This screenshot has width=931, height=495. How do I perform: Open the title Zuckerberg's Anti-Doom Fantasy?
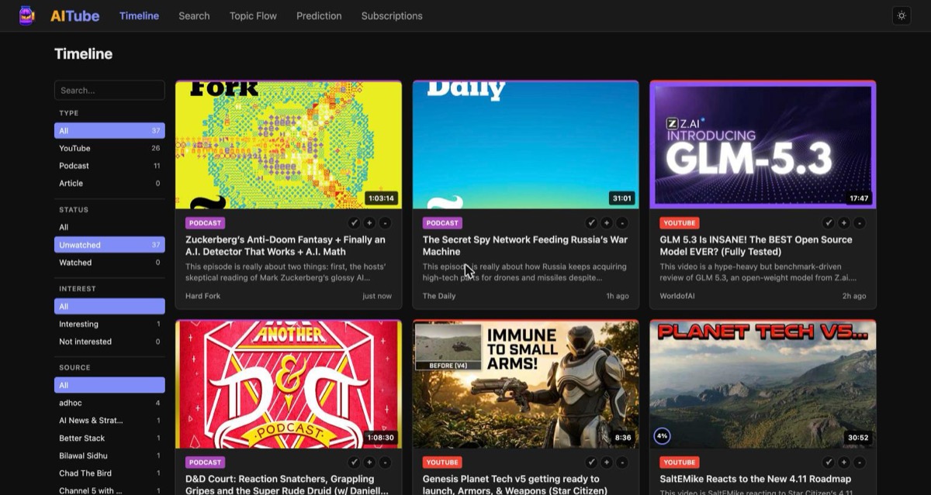tap(285, 246)
